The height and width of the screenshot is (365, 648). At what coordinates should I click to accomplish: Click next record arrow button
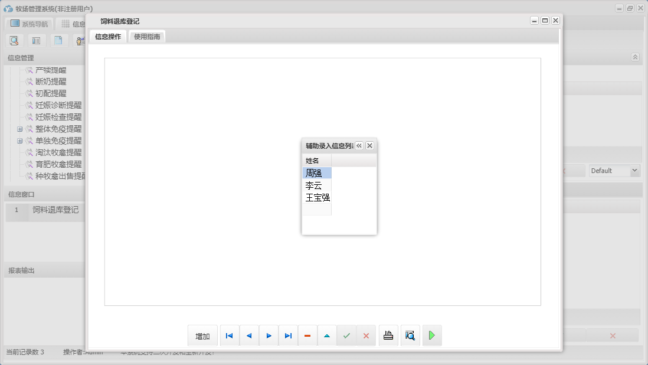(x=269, y=335)
